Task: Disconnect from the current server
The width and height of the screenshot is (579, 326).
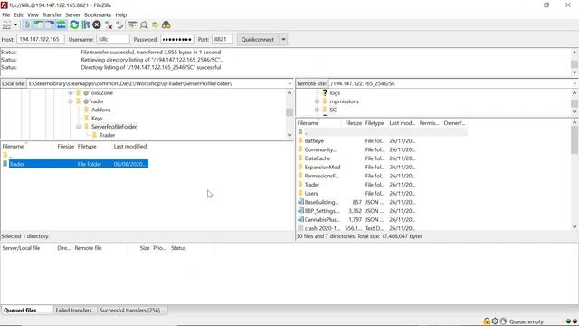Action: [x=109, y=24]
